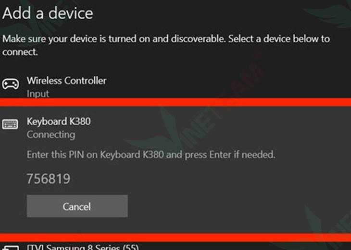Click the 'Enter this PIN' instruction line
The image size is (351, 250).
(x=151, y=155)
